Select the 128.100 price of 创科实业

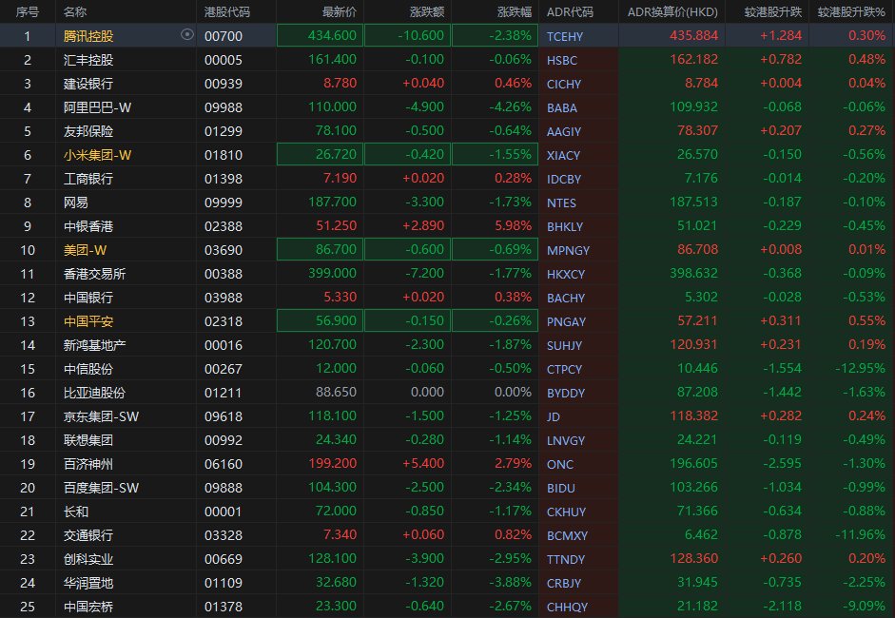(332, 559)
